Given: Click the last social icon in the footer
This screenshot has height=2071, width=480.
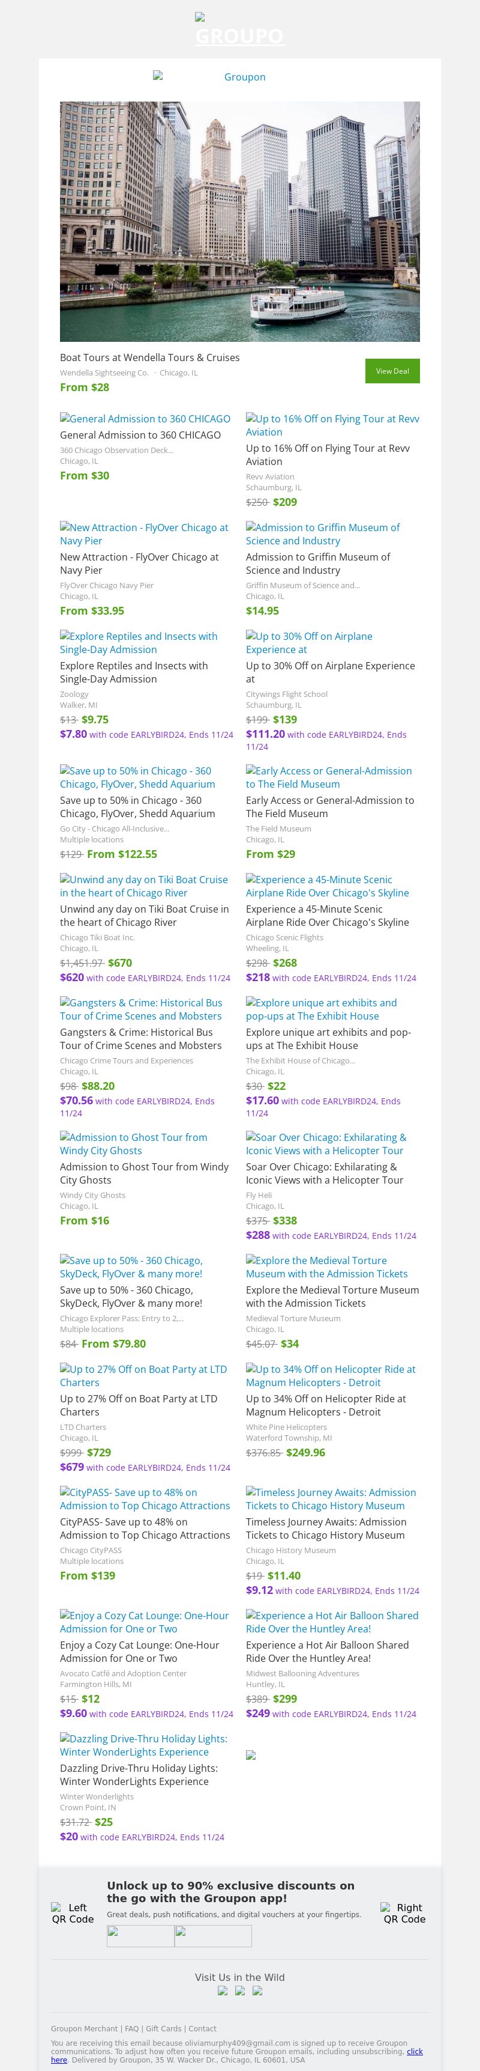Looking at the screenshot, I should tap(257, 1990).
